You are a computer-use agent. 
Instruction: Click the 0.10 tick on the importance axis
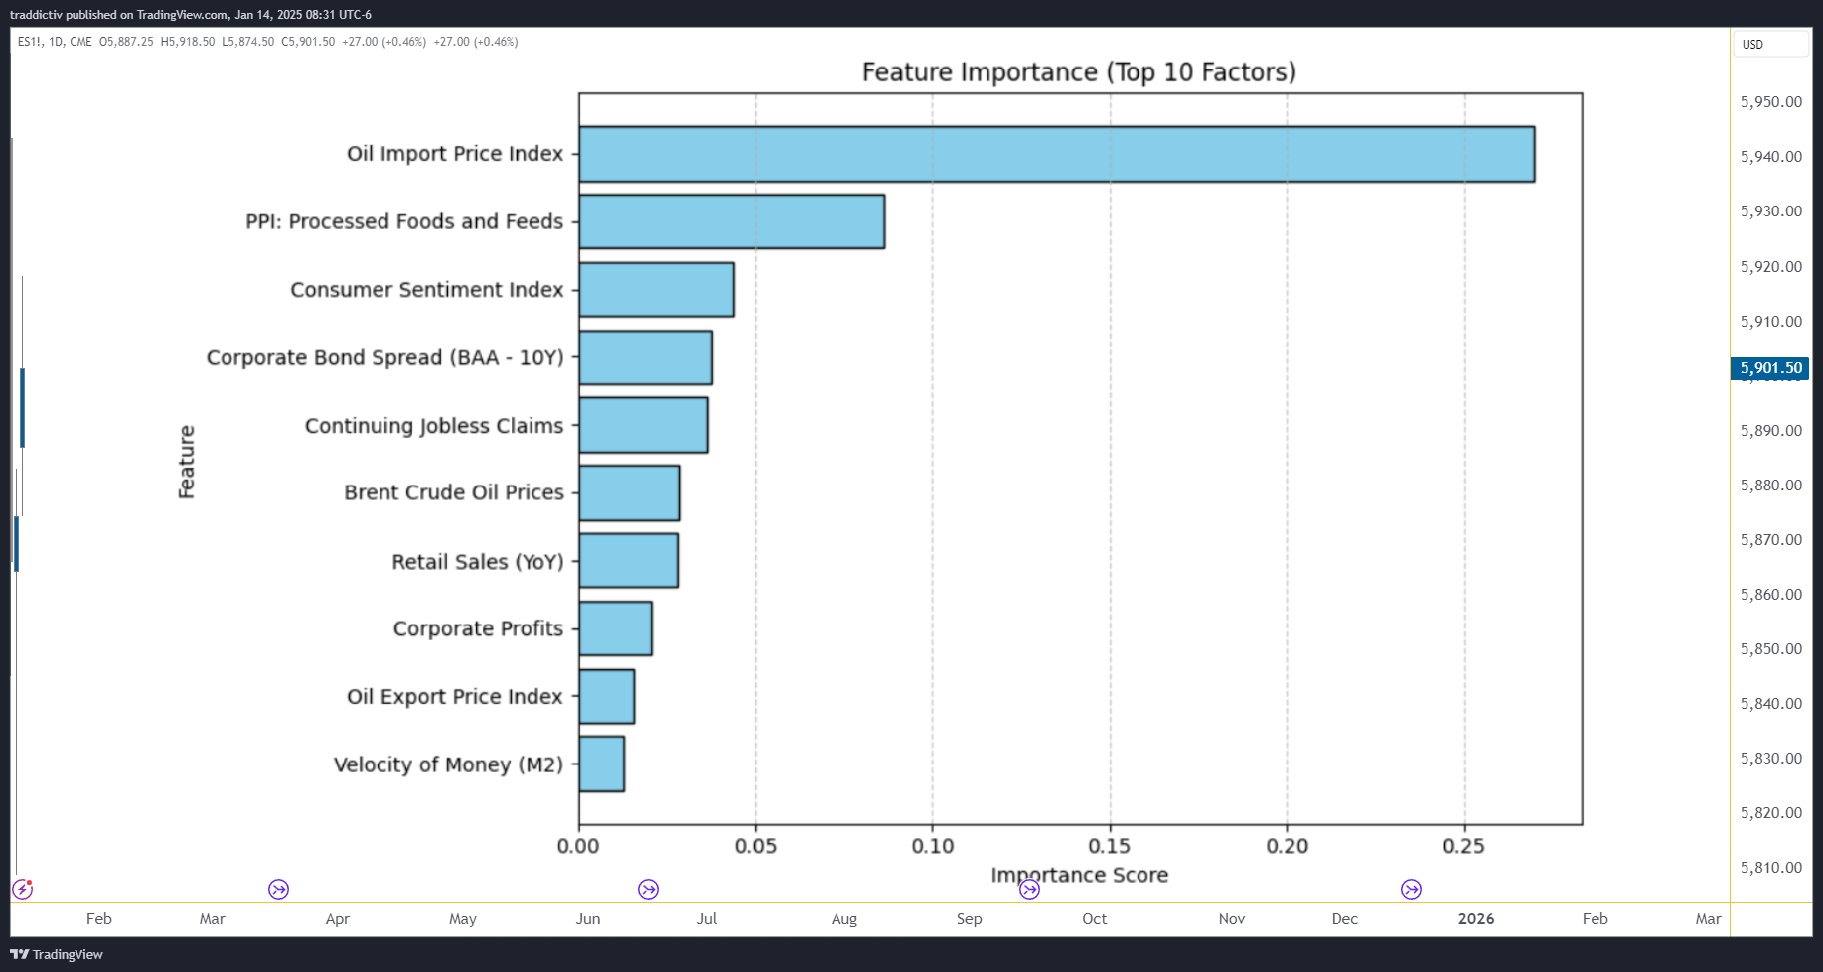tap(933, 846)
